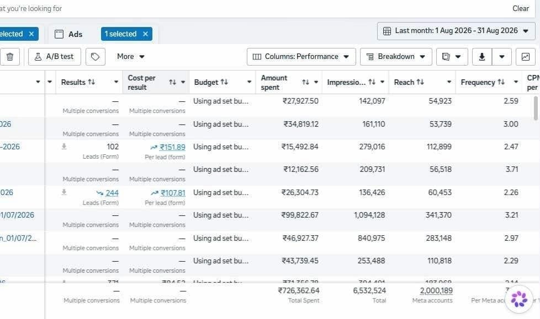Open the ₹151.89 cost per lead link

(x=172, y=147)
